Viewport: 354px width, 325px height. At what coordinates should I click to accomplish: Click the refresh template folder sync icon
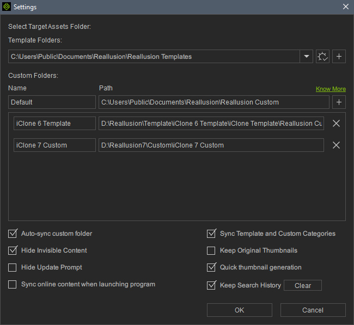[322, 57]
